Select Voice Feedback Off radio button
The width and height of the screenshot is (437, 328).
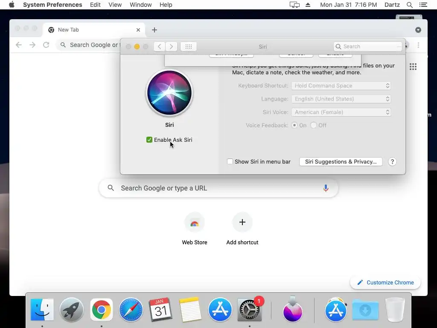(314, 125)
